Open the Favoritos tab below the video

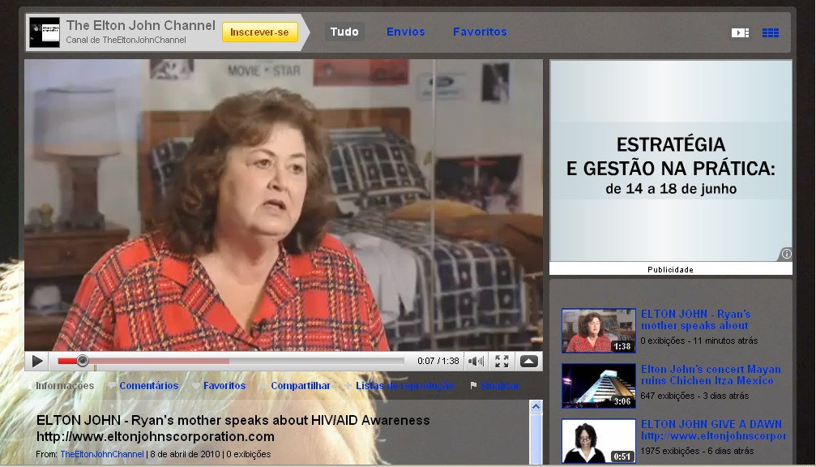pyautogui.click(x=224, y=386)
